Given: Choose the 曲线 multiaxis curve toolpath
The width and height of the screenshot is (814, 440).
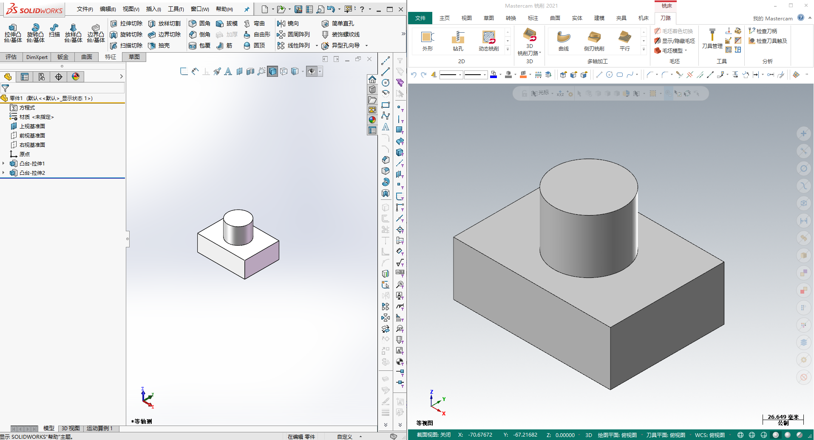Looking at the screenshot, I should (564, 41).
